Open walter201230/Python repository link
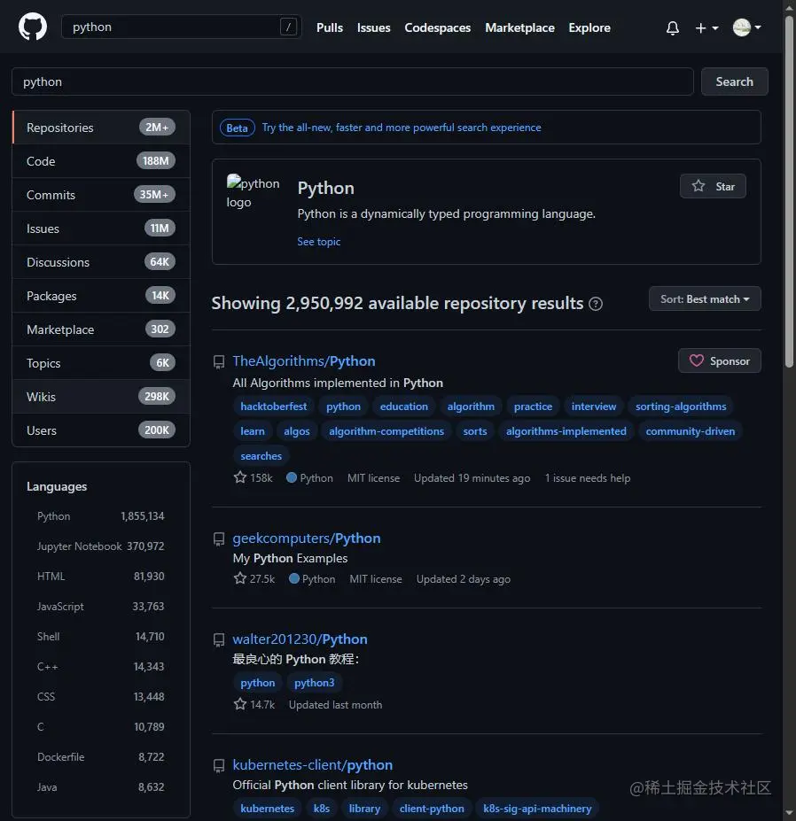 click(300, 639)
